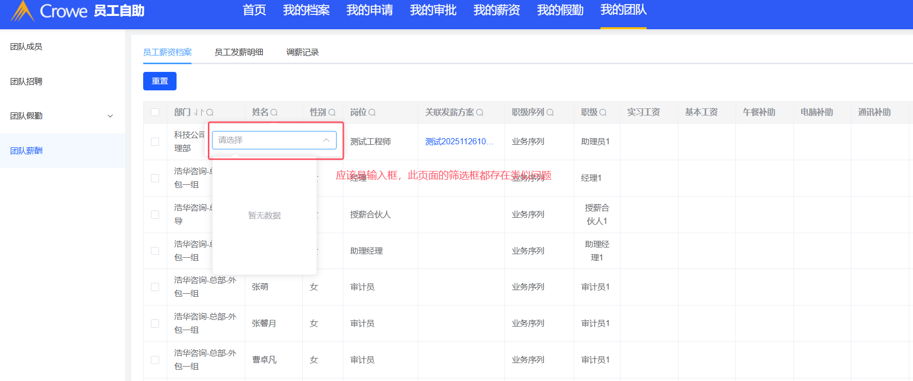Switch to the 员工发薪明细 tab
The height and width of the screenshot is (381, 913).
239,52
